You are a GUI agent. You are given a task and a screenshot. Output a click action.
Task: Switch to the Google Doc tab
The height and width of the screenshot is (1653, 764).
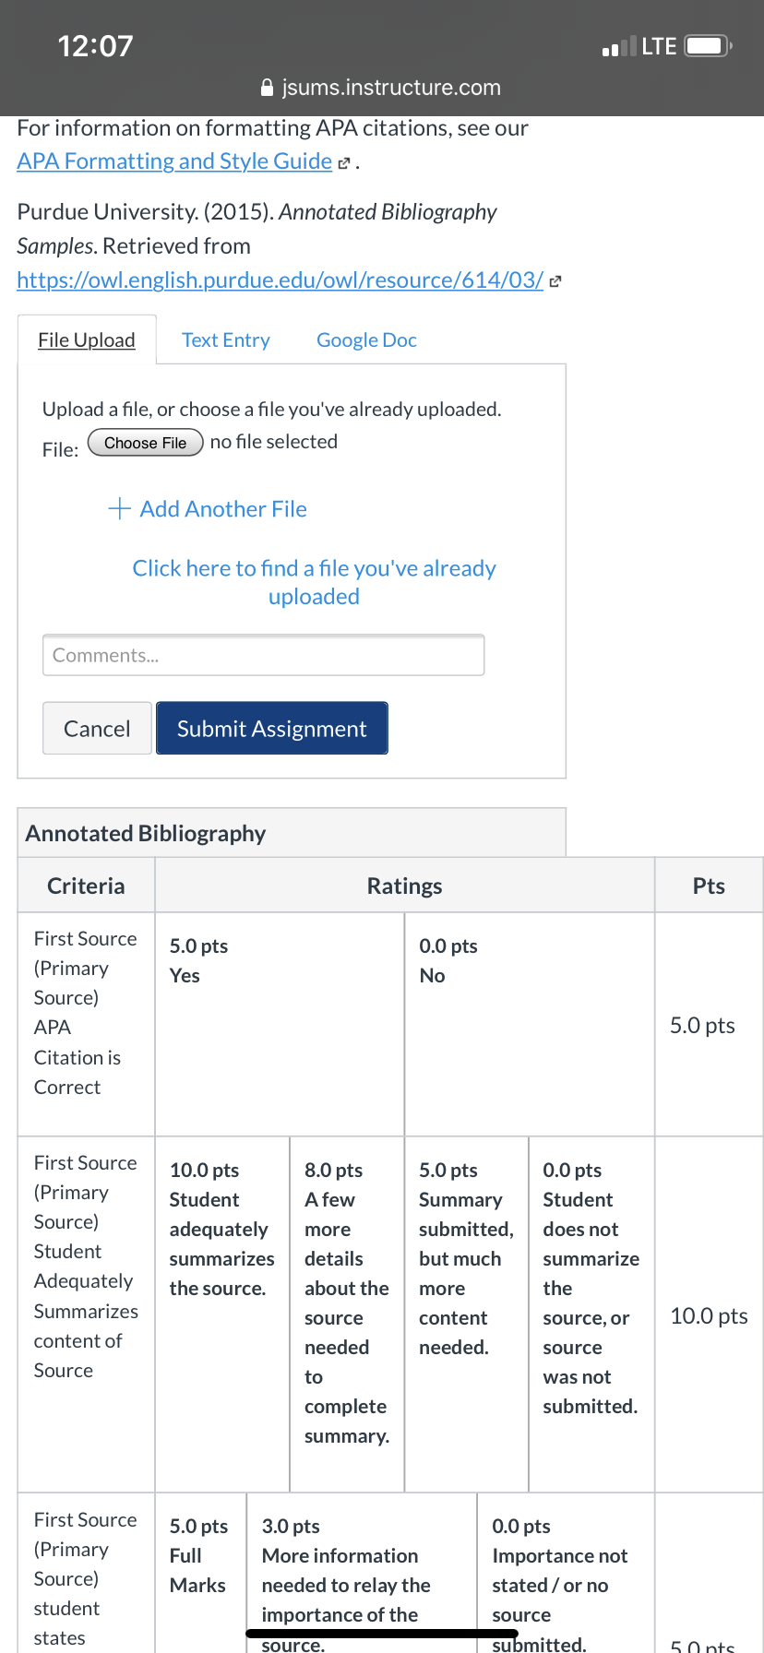click(x=366, y=339)
